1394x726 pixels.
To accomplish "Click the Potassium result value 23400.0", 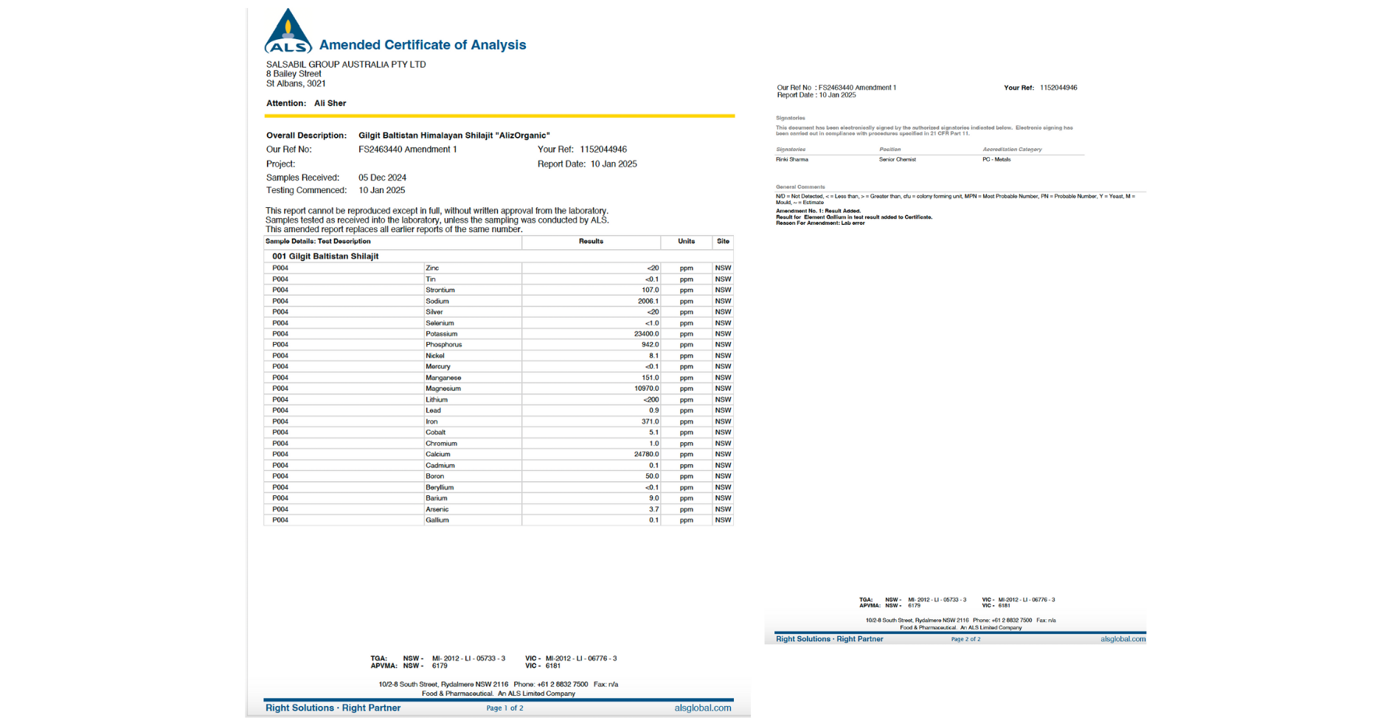I will 646,334.
